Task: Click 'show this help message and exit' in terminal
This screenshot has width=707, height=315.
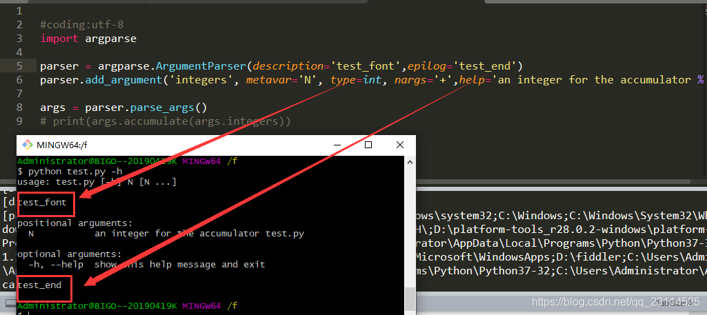Action: [180, 265]
